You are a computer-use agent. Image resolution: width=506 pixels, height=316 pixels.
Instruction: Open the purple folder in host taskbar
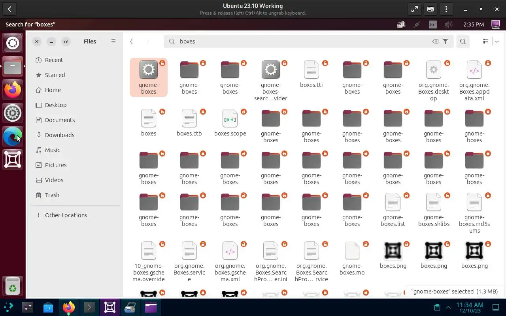coord(151,307)
